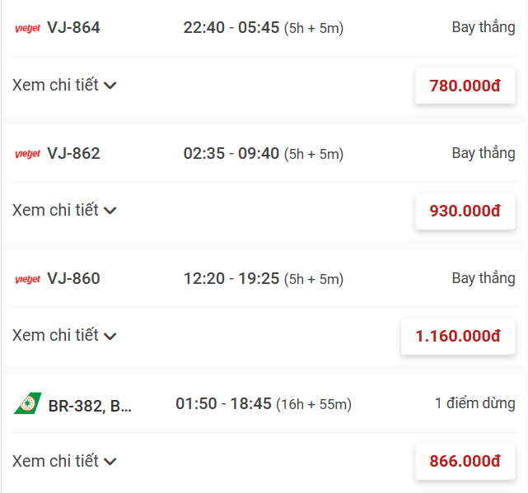Expand details for flight VJ-860
The height and width of the screenshot is (493, 528).
click(x=64, y=336)
